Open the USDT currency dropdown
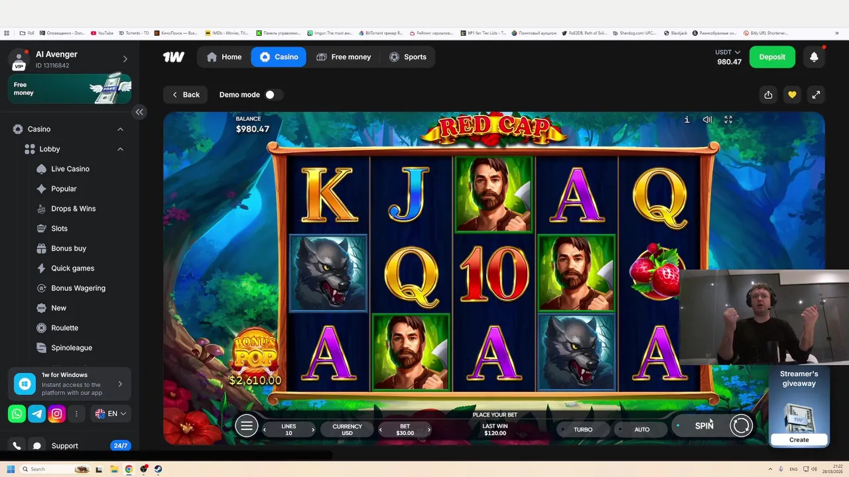Screen dimensions: 849x477 (x=728, y=52)
